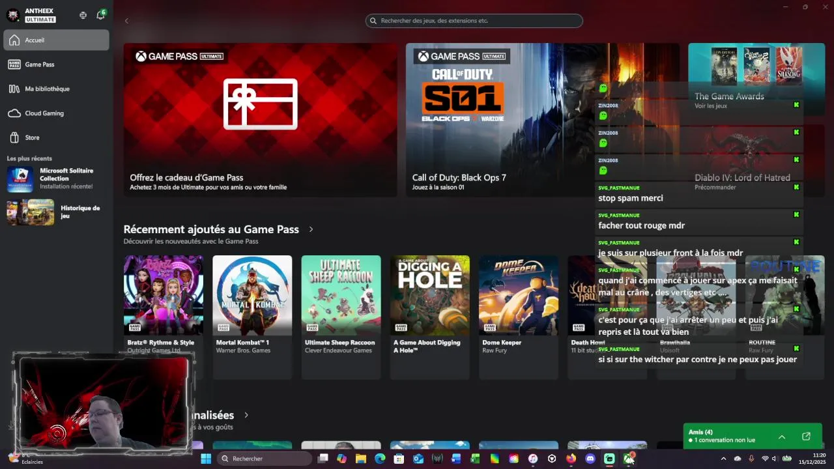Viewport: 834px width, 469px height.
Task: Click the Ma bibliothèque library icon
Action: 14,89
